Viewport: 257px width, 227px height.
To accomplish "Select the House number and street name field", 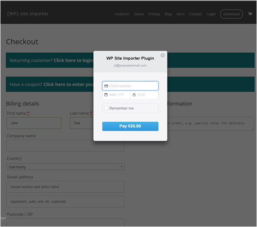I will 66,187.
